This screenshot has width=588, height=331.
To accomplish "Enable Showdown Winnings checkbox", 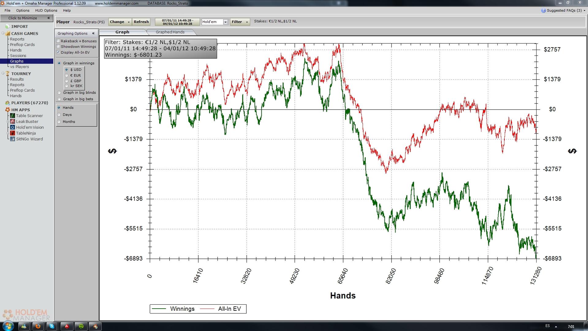I will tap(58, 47).
